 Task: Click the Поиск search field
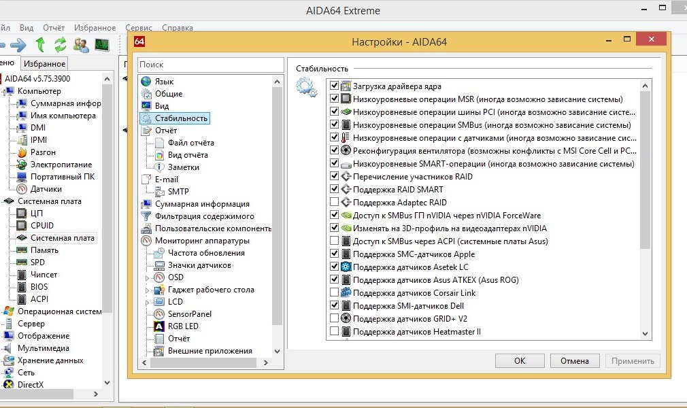click(210, 65)
